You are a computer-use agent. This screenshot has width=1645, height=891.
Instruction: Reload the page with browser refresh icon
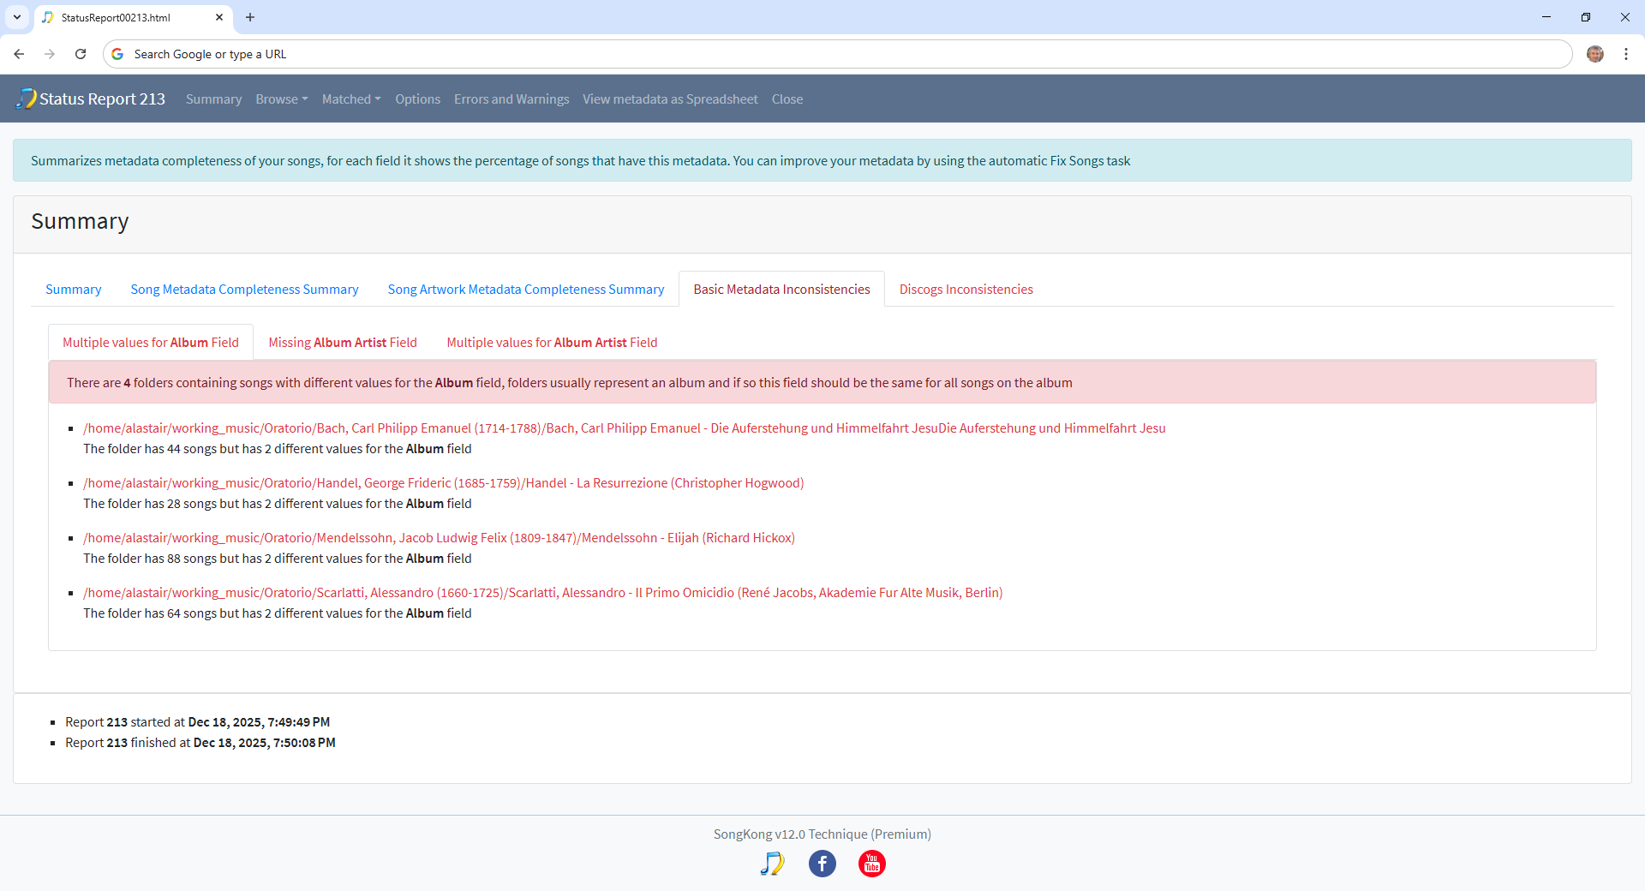tap(81, 54)
